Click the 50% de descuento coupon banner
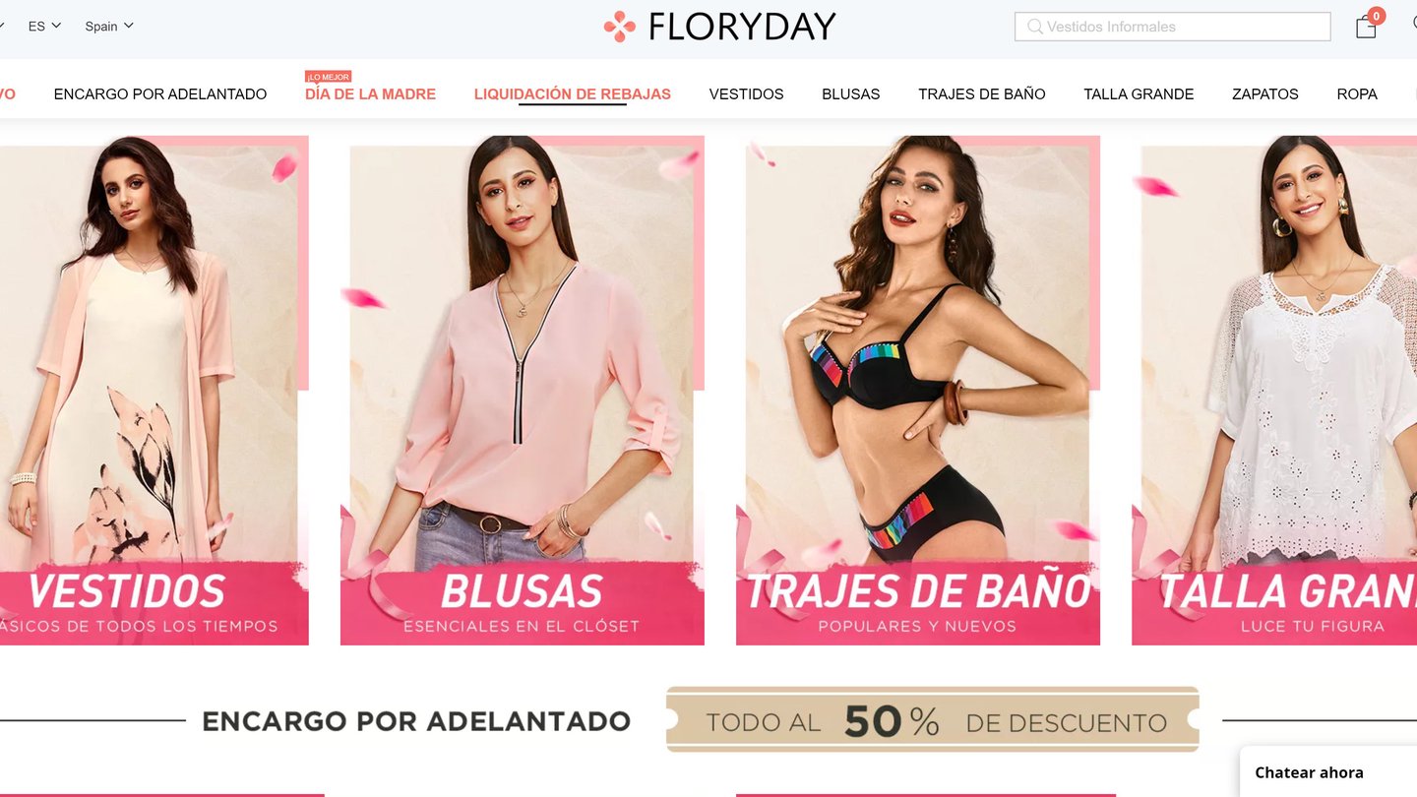This screenshot has height=797, width=1417. [x=933, y=719]
